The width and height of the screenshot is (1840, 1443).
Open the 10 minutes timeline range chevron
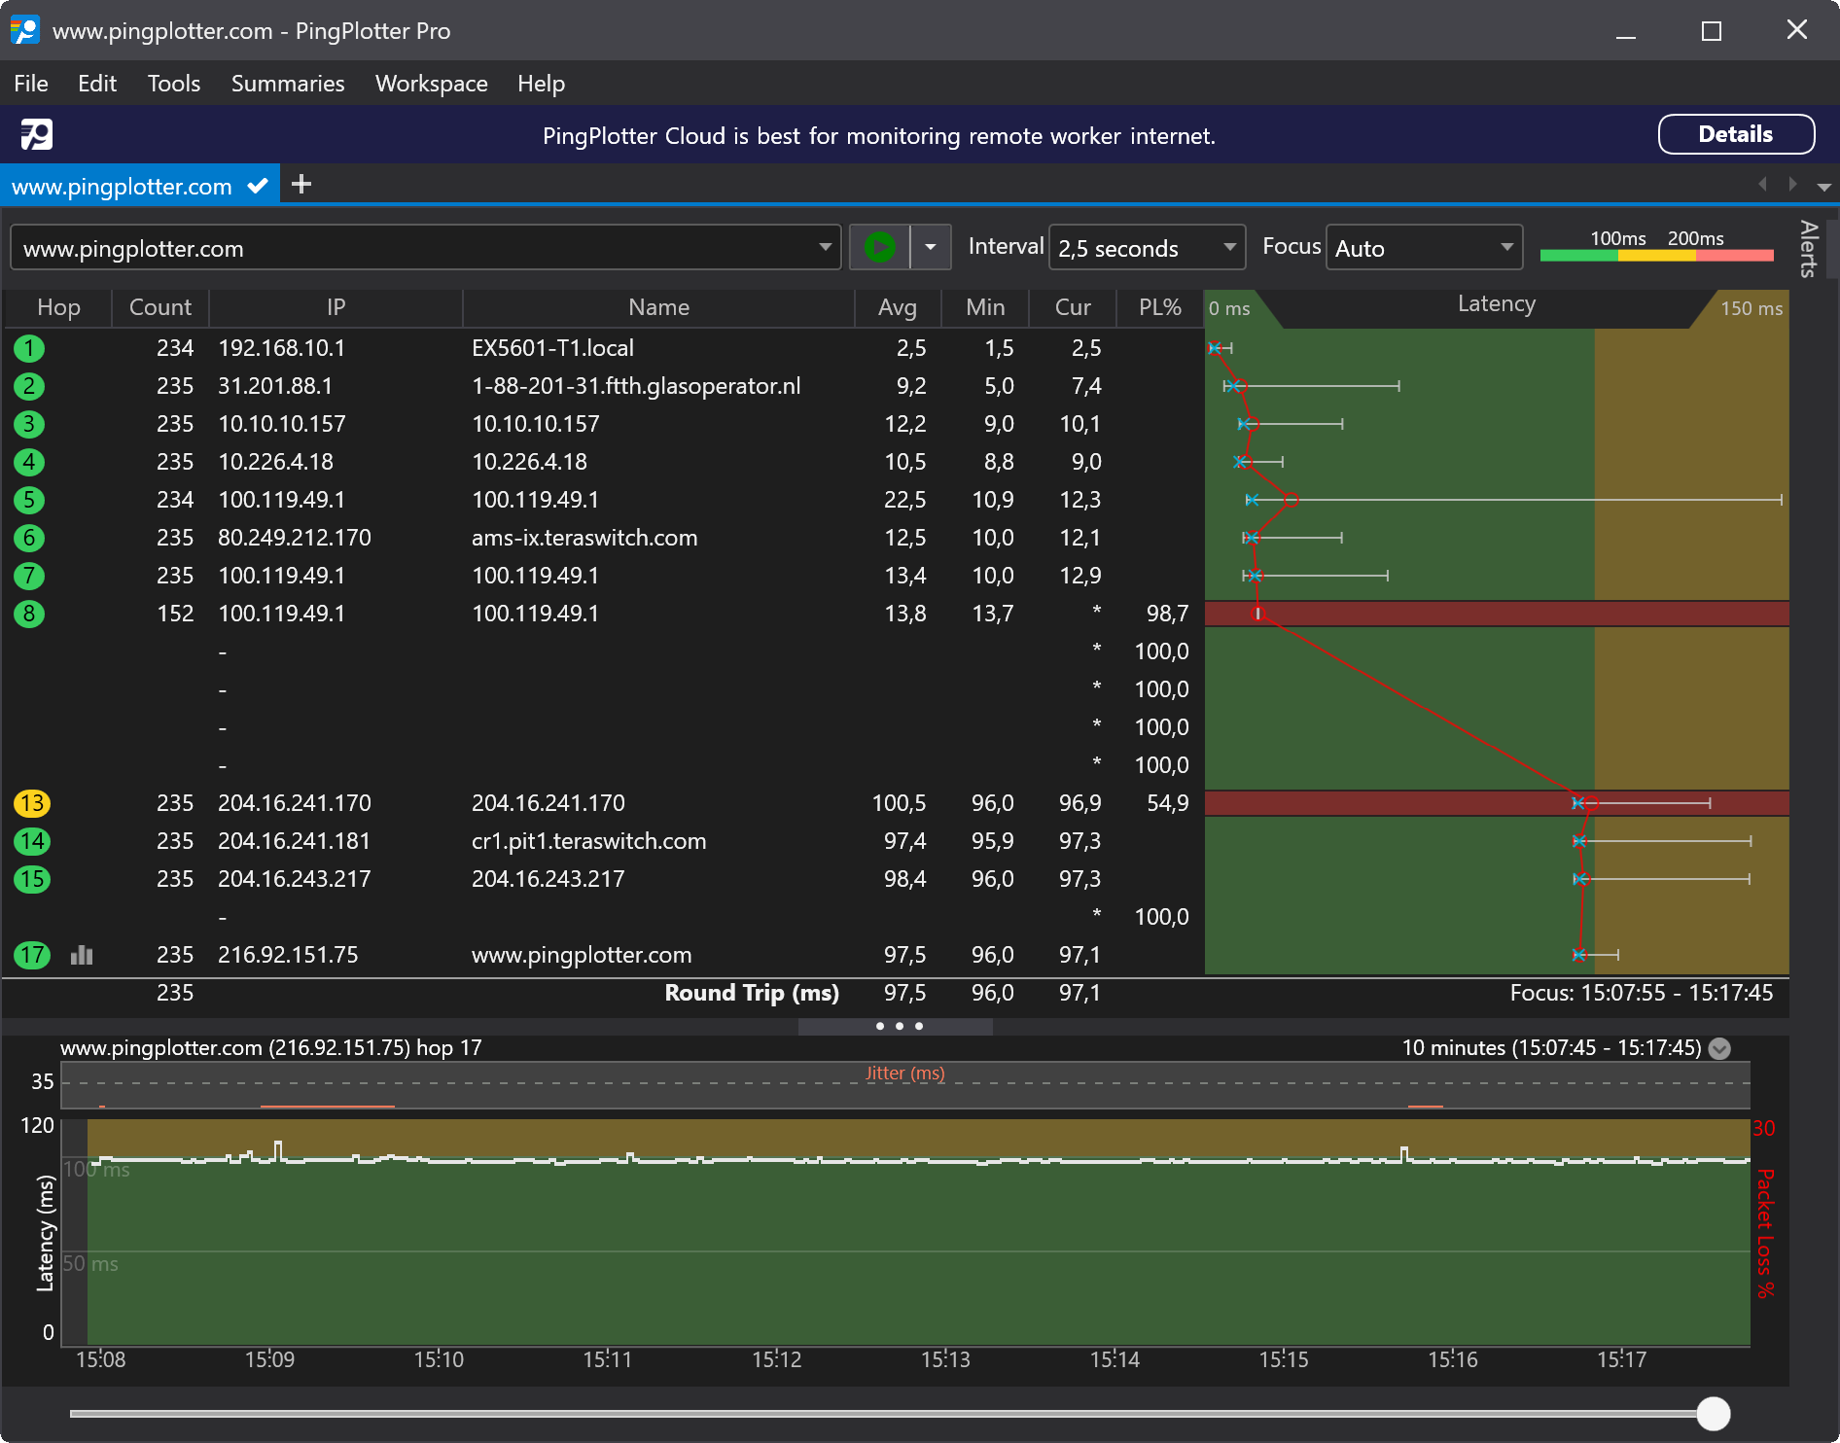click(1719, 1048)
